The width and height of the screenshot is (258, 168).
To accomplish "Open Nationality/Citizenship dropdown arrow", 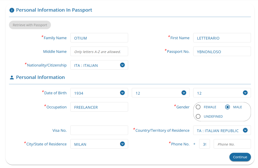I will pos(122,65).
